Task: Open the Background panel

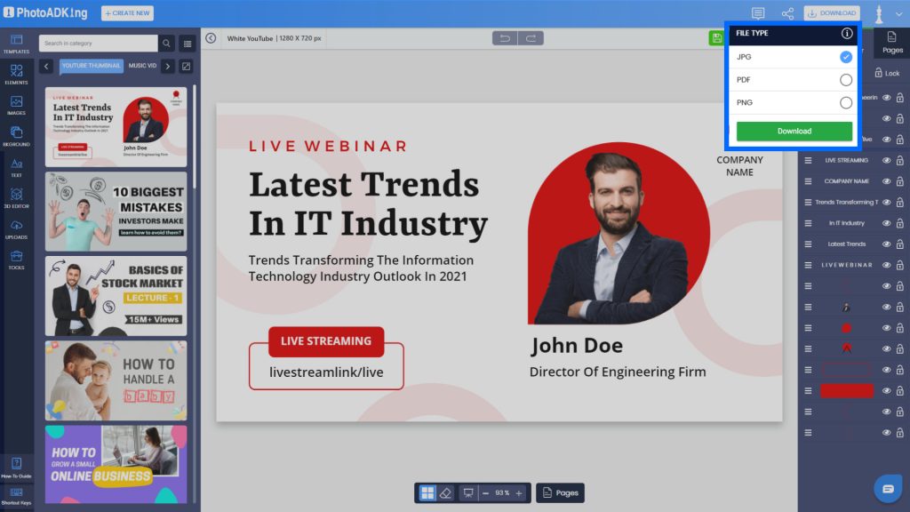Action: tap(16, 136)
